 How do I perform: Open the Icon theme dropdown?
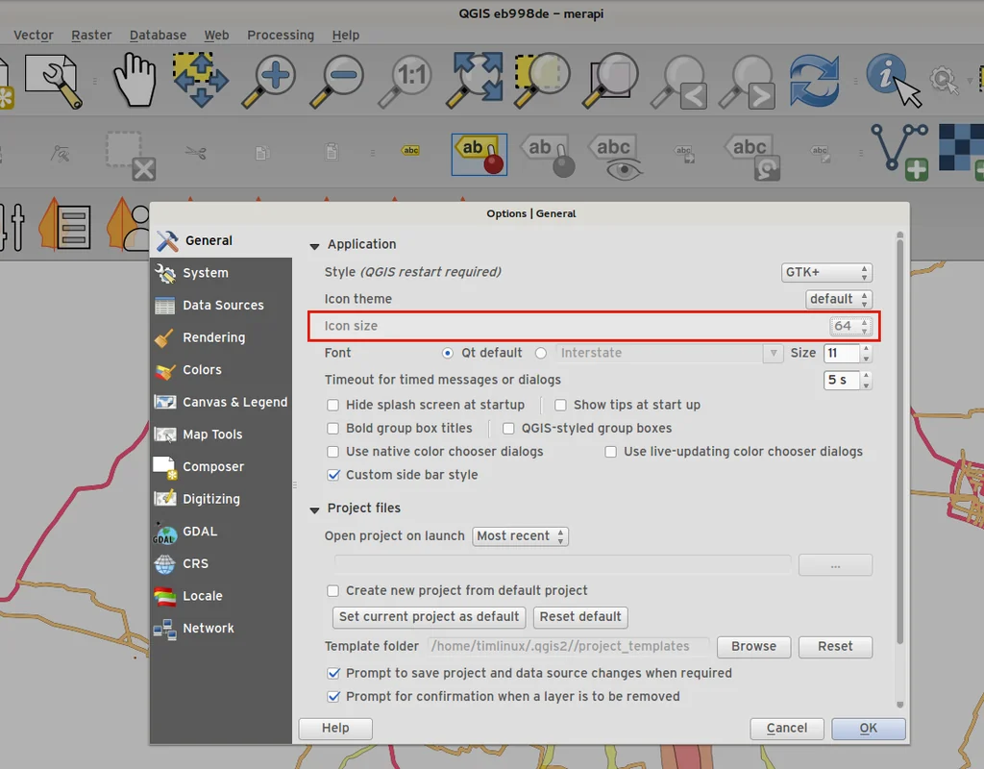[x=838, y=299]
